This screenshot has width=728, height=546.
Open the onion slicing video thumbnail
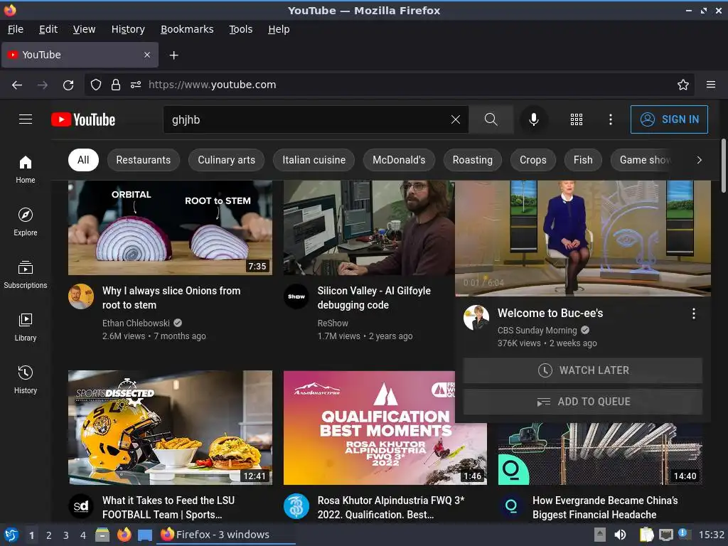[x=170, y=227]
